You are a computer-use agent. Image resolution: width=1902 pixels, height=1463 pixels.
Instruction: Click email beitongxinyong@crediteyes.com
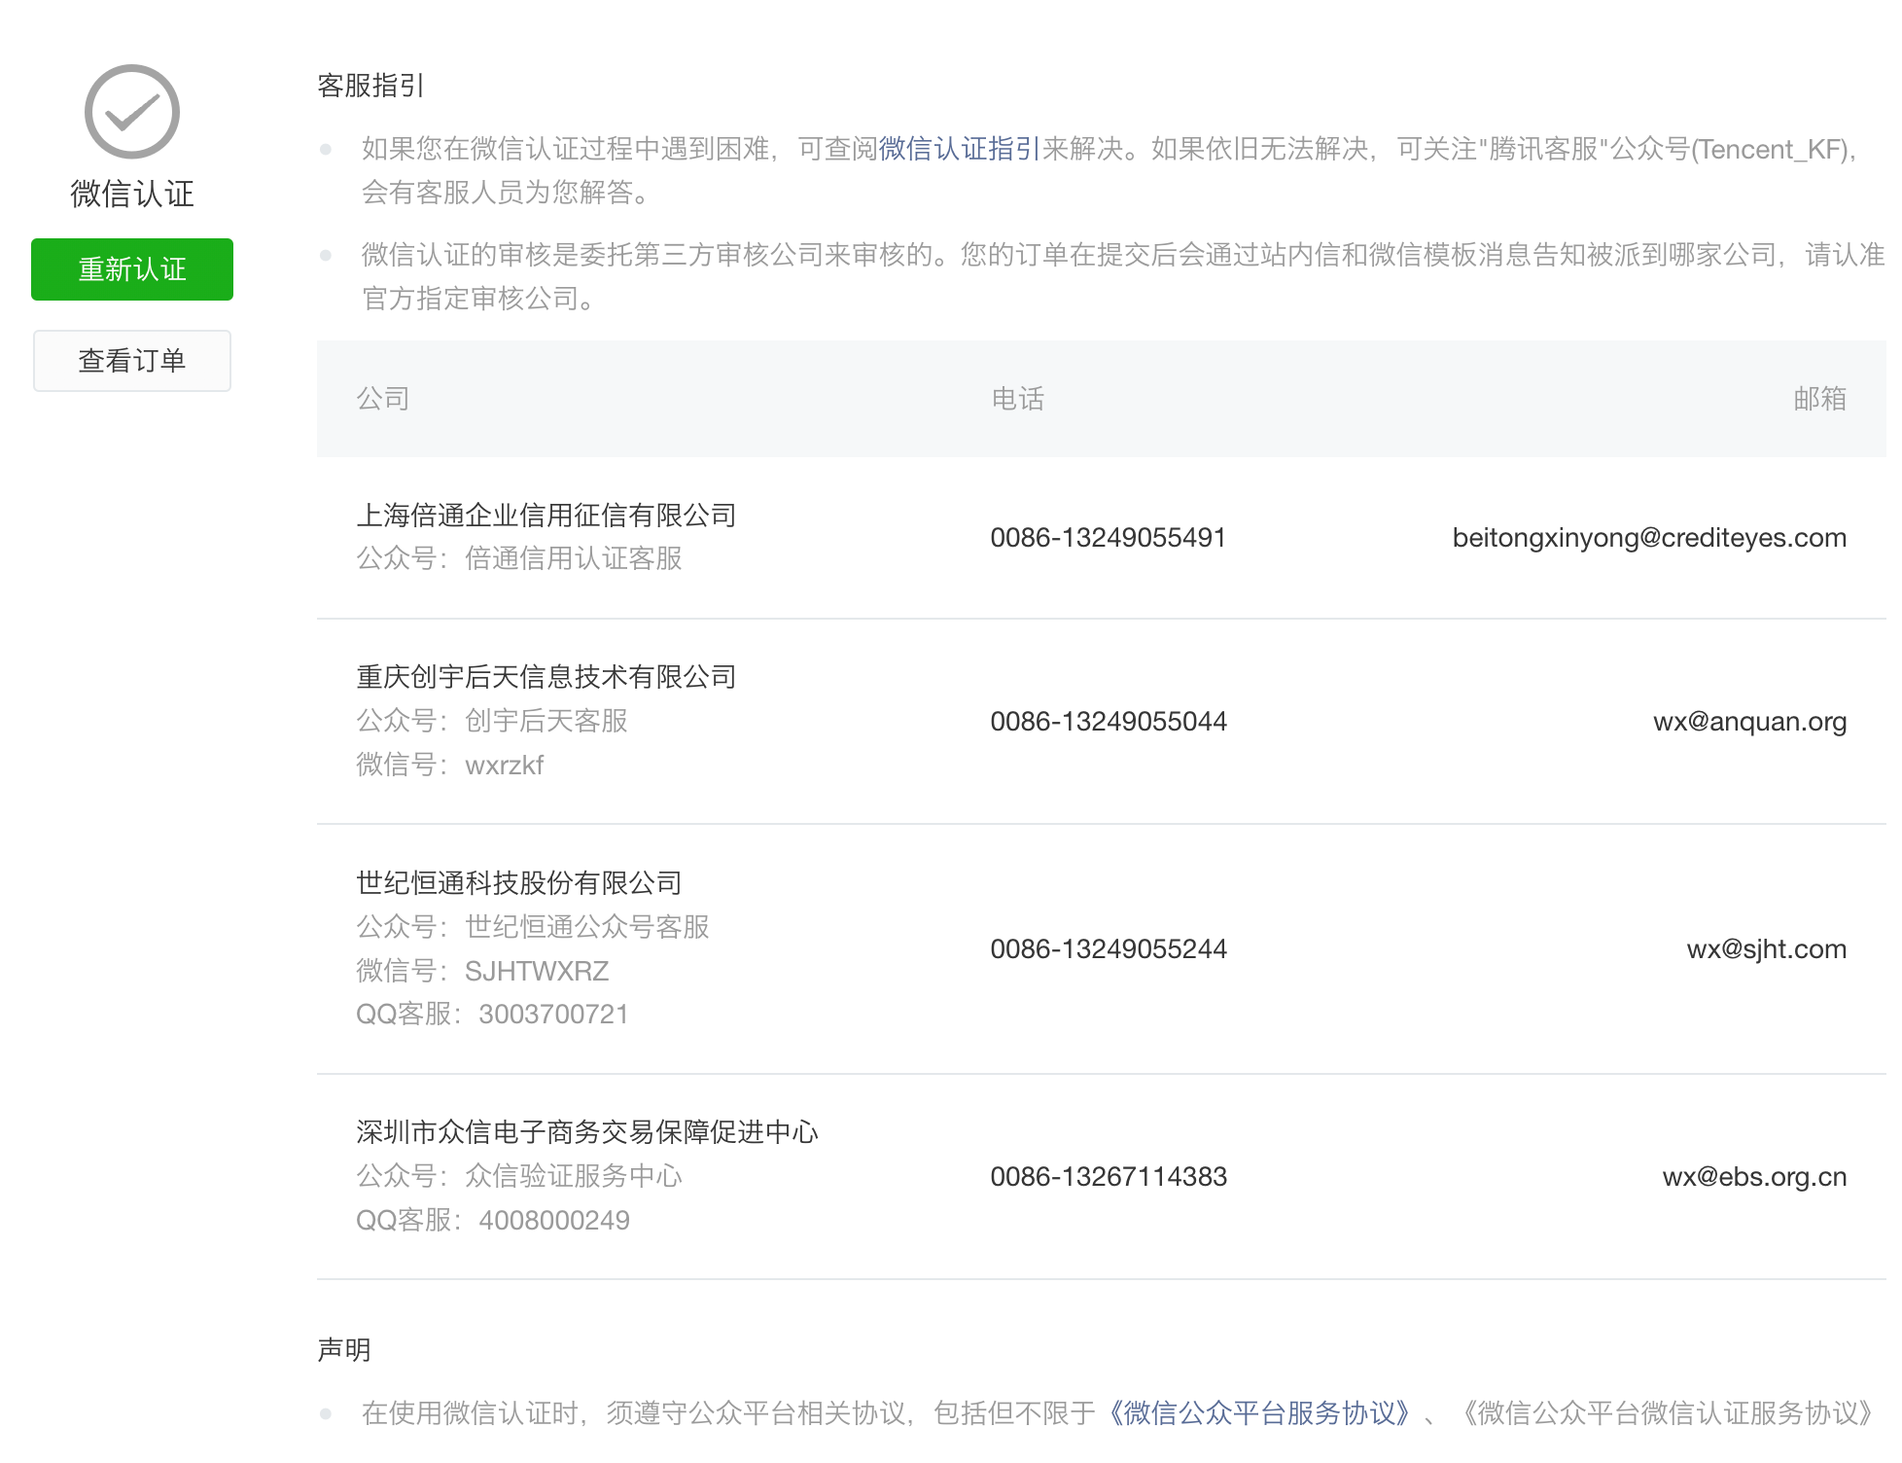pyautogui.click(x=1649, y=538)
